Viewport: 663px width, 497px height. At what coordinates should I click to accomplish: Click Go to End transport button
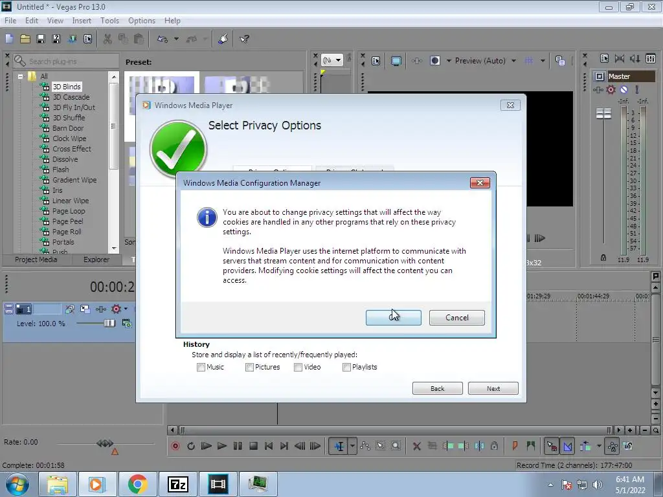(x=284, y=446)
